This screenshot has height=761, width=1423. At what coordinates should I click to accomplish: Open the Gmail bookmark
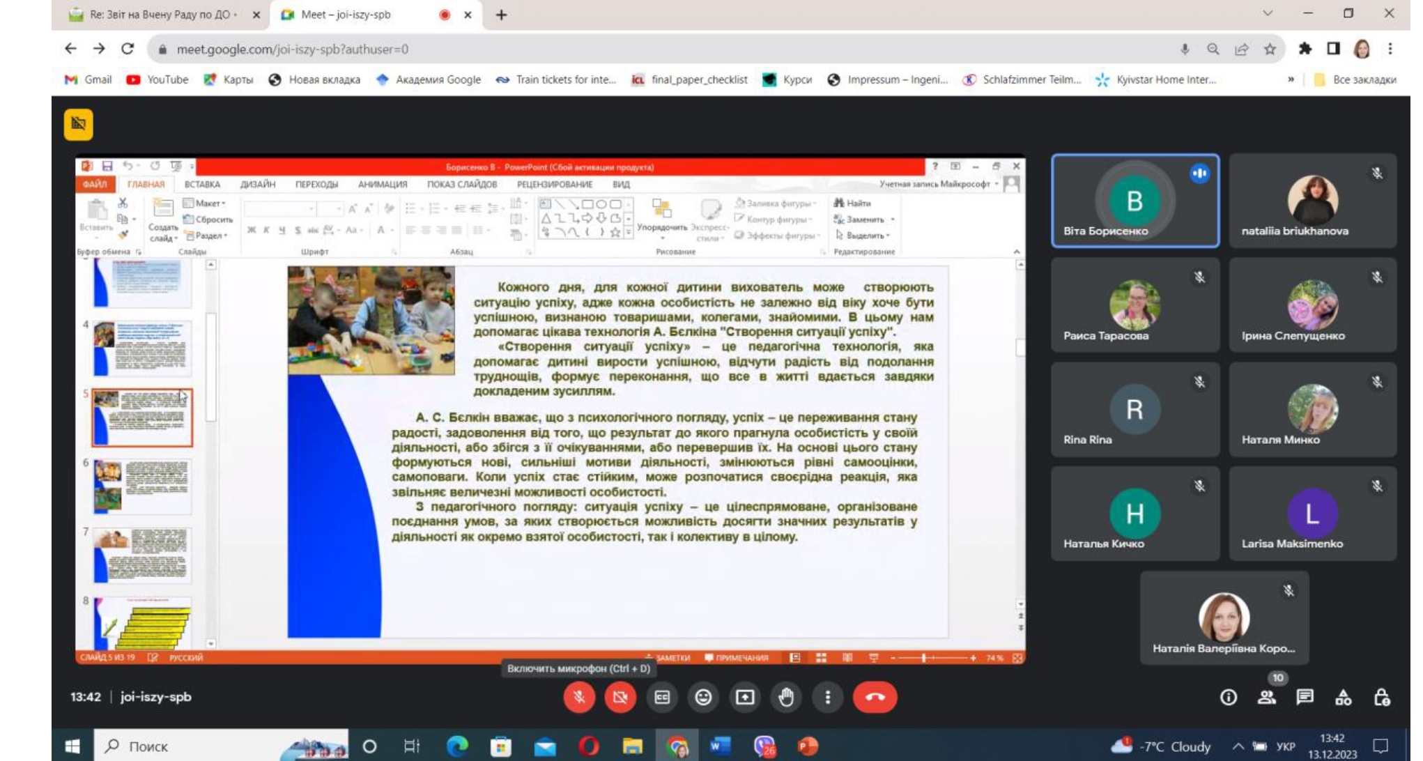88,79
